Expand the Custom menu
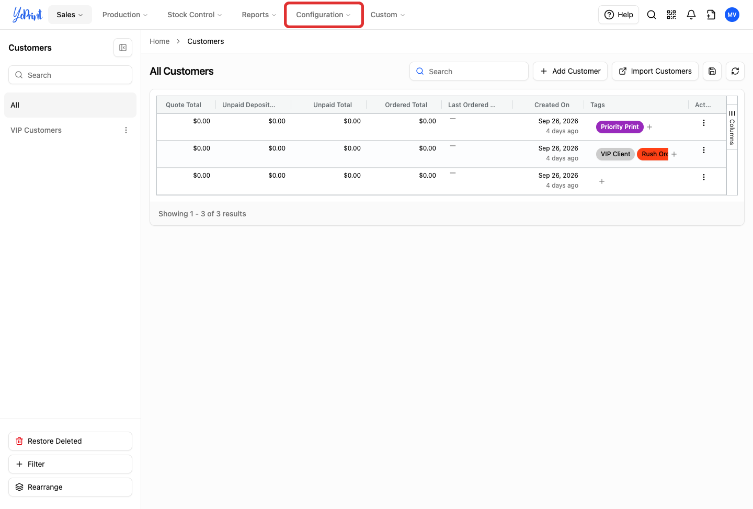The image size is (753, 509). 388,15
